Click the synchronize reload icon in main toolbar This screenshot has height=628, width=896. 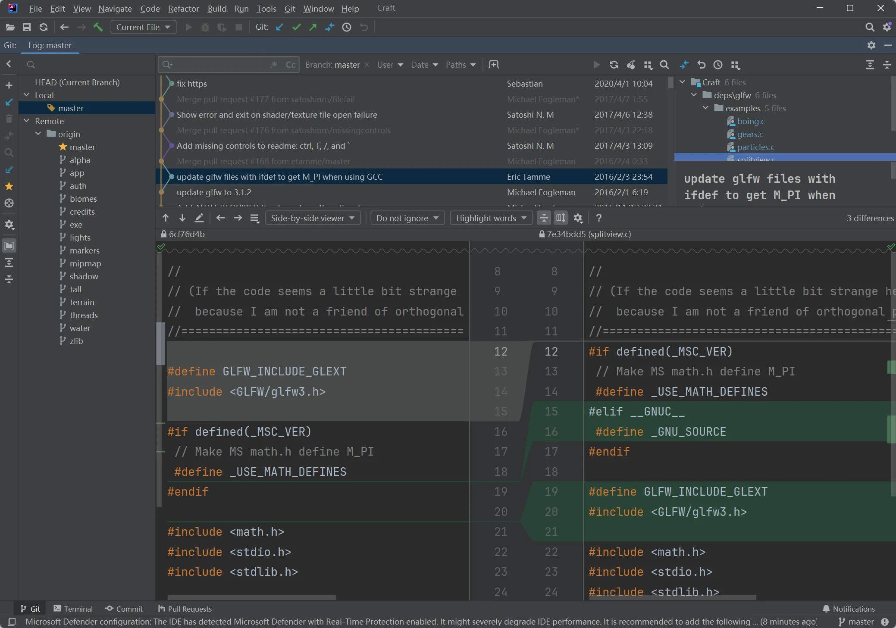point(44,27)
